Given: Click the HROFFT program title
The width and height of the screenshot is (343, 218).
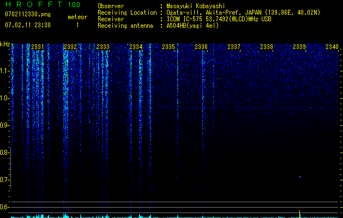Looking at the screenshot, I should click(34, 4).
